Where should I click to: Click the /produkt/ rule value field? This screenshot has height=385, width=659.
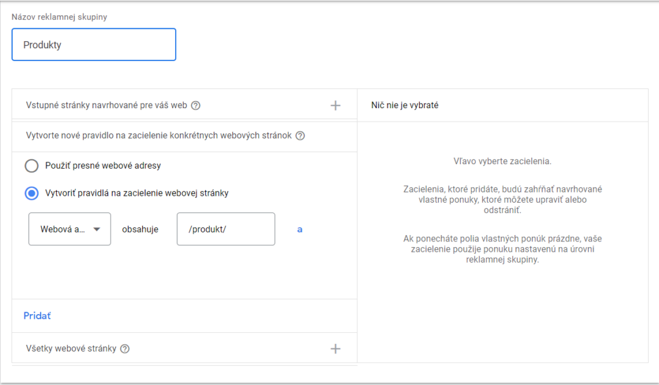click(226, 229)
